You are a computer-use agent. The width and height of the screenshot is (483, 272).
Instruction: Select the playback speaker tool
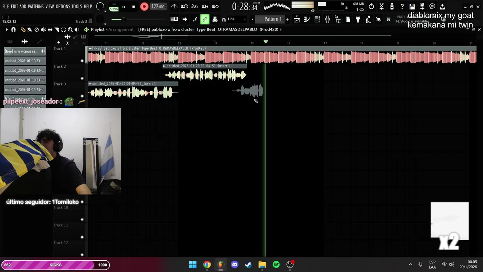coord(77,29)
